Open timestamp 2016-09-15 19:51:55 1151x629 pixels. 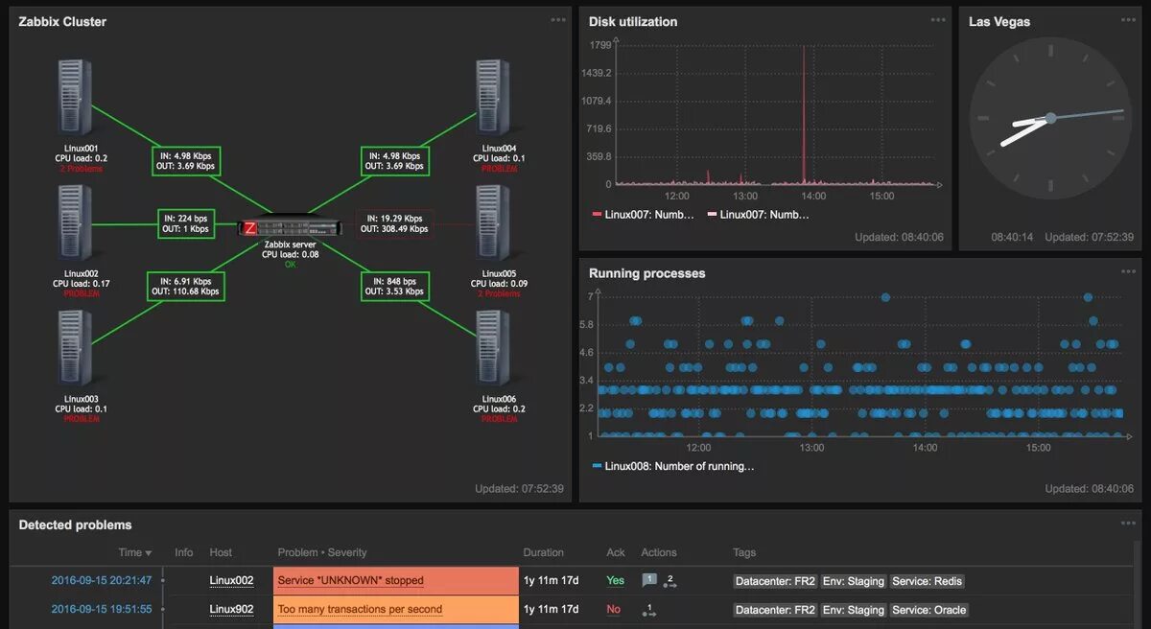pos(101,609)
